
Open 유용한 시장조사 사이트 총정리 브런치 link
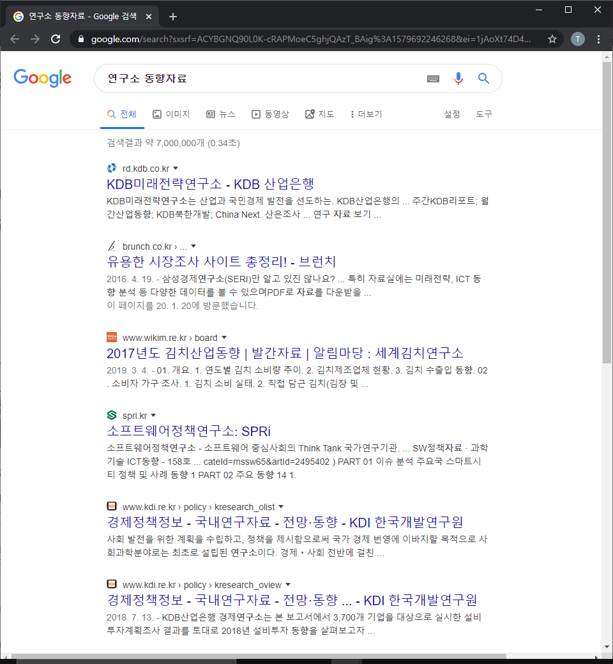(221, 262)
